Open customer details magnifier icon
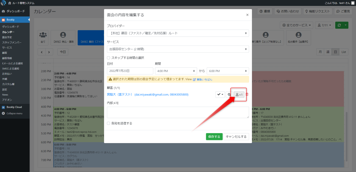356x172 pixels. tap(229, 95)
